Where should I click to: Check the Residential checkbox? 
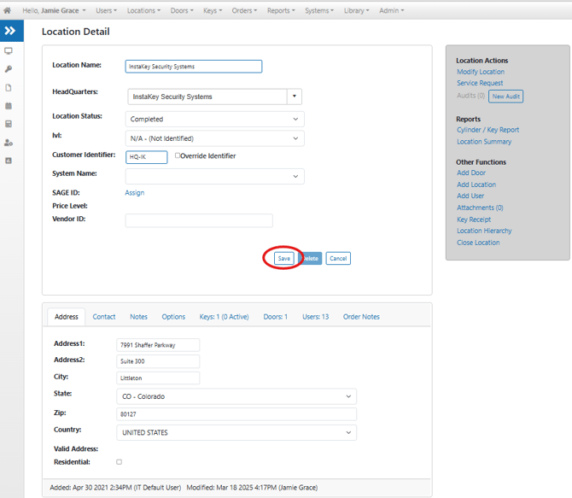pyautogui.click(x=119, y=462)
